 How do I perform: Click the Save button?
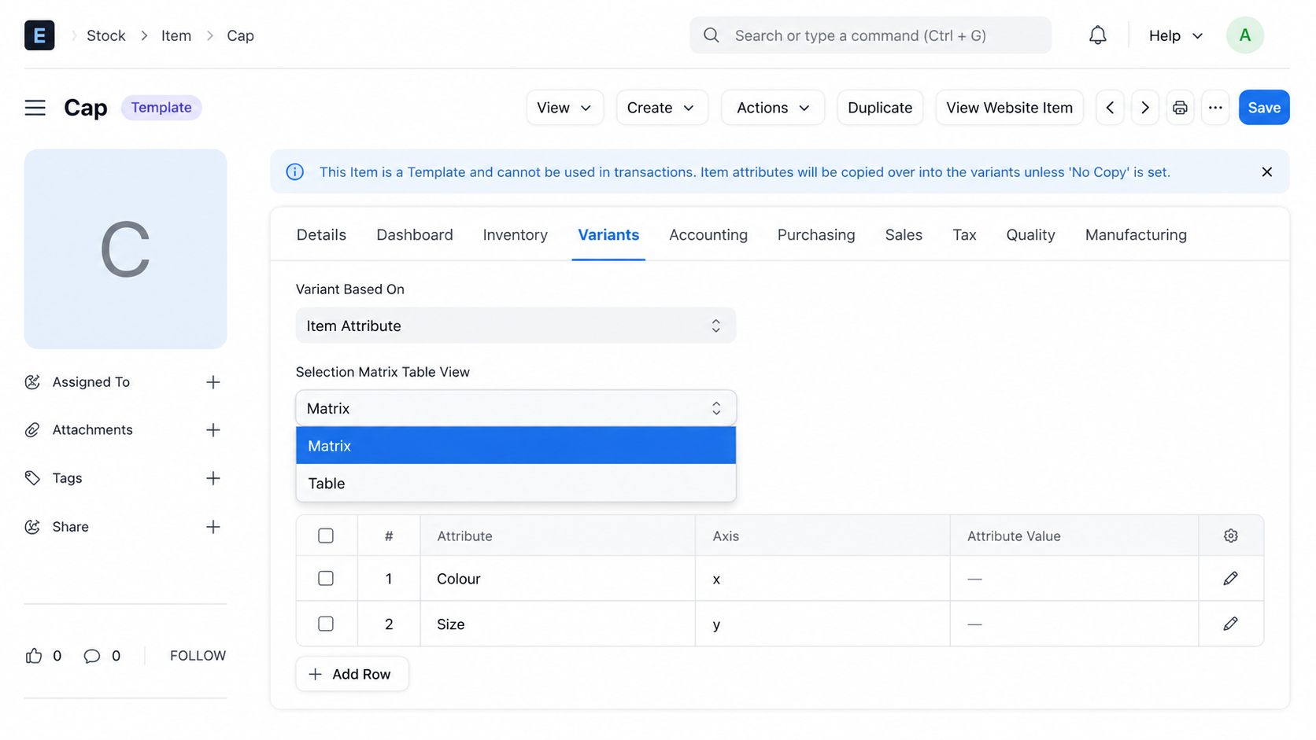pyautogui.click(x=1264, y=108)
